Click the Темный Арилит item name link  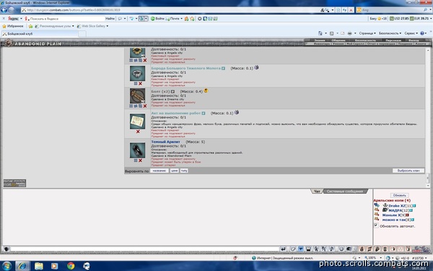click(165, 142)
